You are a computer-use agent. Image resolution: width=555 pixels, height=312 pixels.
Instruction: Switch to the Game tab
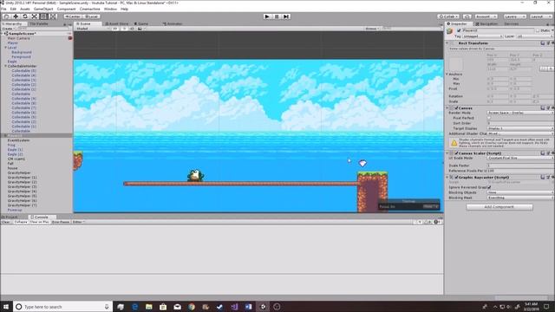point(141,23)
